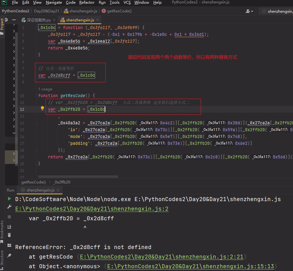Open the shenzhengxin.js:2:21 stack trace link

click(x=162, y=257)
